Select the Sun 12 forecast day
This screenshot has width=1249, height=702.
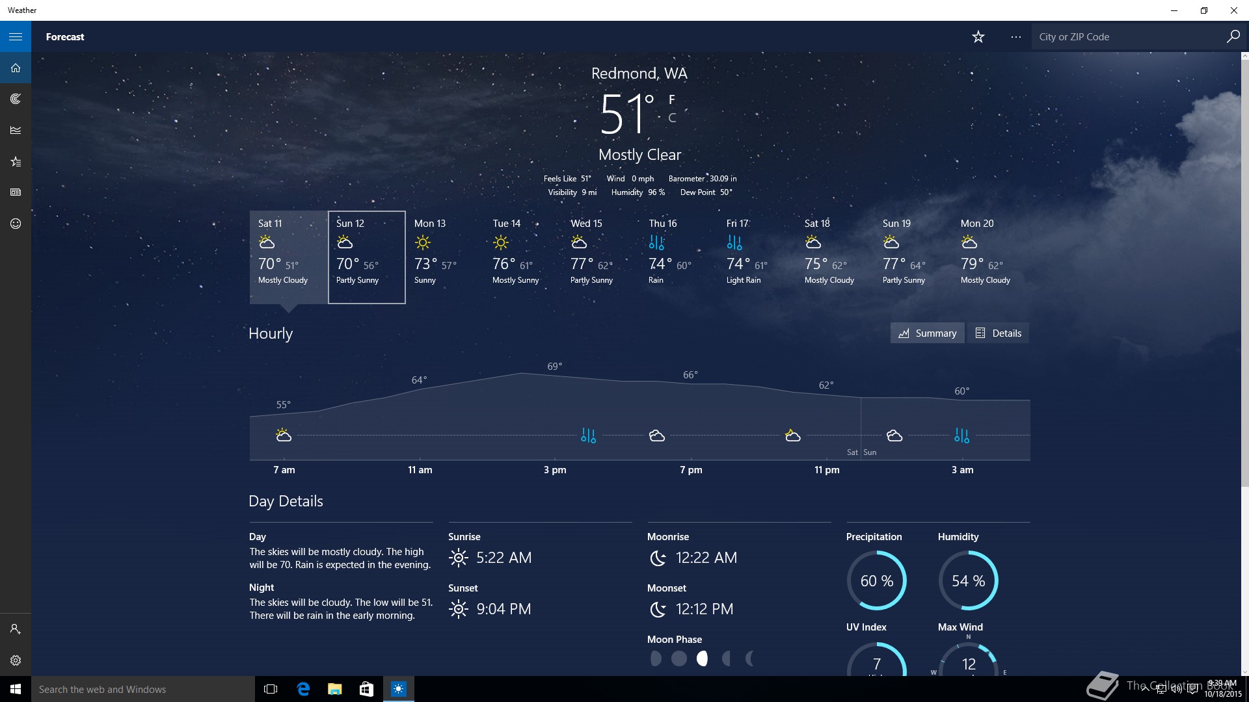(366, 257)
